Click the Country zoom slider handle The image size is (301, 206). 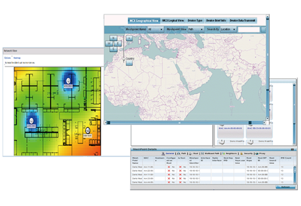(x=124, y=59)
